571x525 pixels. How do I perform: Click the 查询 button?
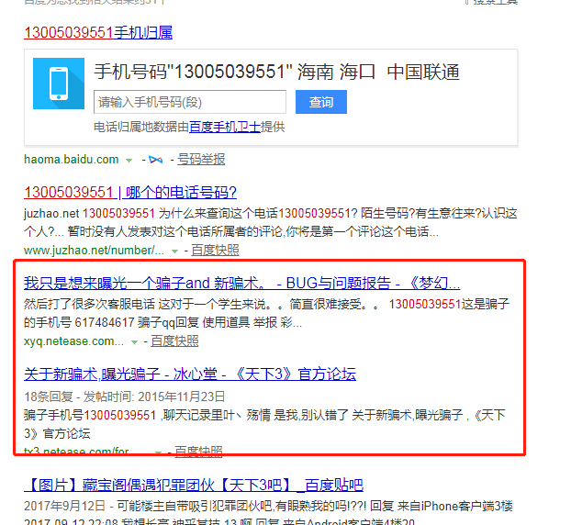click(320, 102)
